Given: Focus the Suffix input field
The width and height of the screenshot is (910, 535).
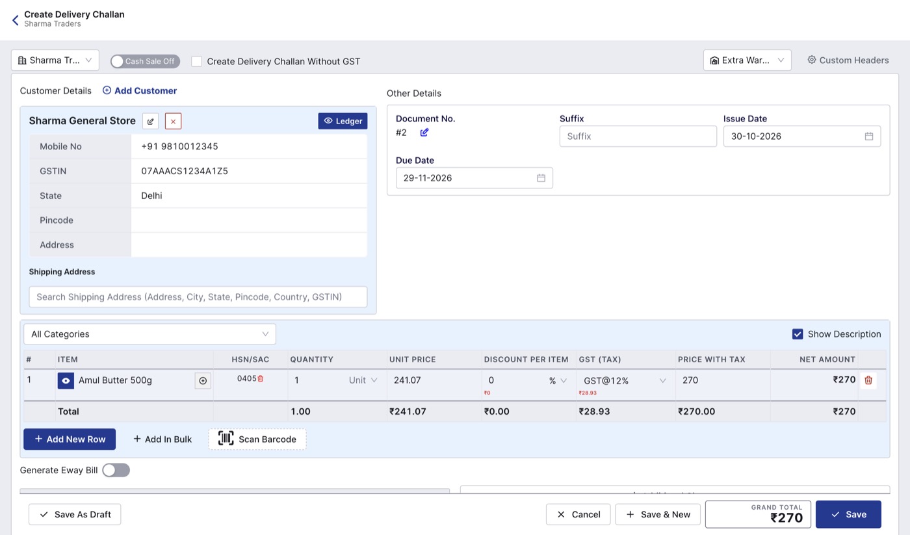Looking at the screenshot, I should [638, 137].
